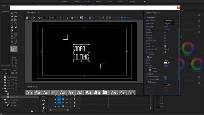Screen dimensions: 204x115
Task: Select the Rounded Rectangle tool
Action: (x=16, y=38)
